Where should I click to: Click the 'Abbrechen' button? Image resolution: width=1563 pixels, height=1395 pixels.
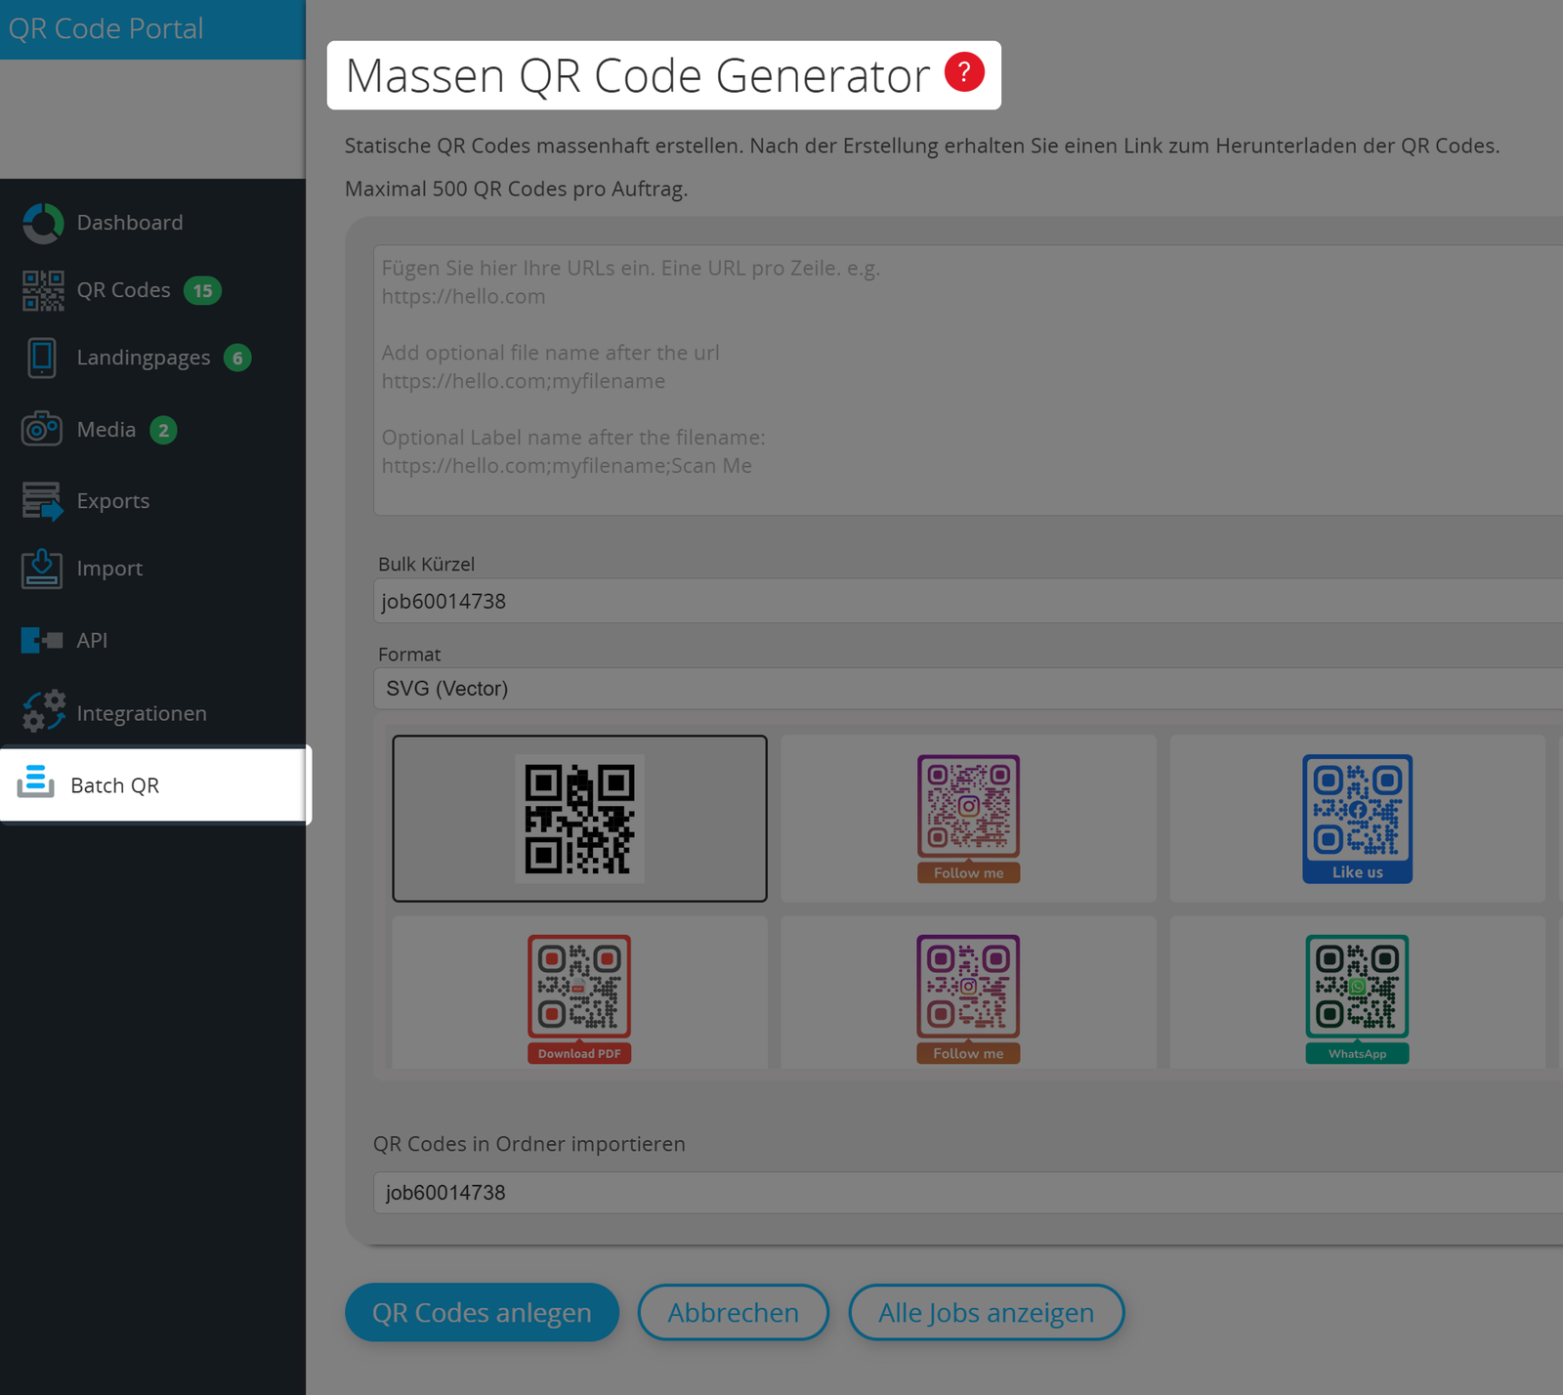[x=733, y=1312]
